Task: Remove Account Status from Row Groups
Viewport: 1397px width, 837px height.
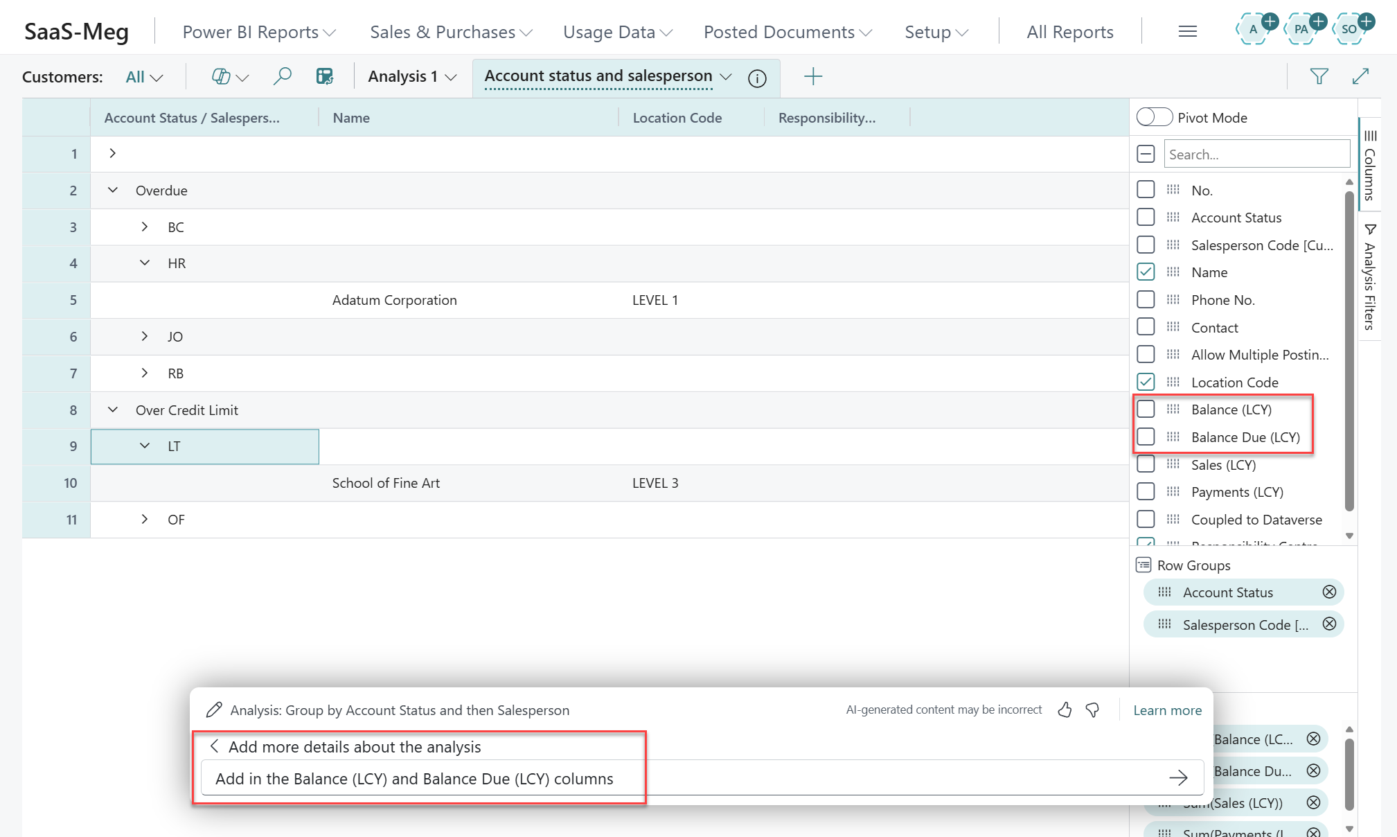Action: [x=1329, y=592]
